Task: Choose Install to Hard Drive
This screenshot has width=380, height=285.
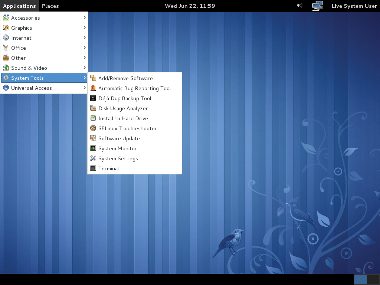Action: pyautogui.click(x=123, y=118)
